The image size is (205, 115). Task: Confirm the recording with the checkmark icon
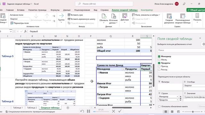point(120,111)
